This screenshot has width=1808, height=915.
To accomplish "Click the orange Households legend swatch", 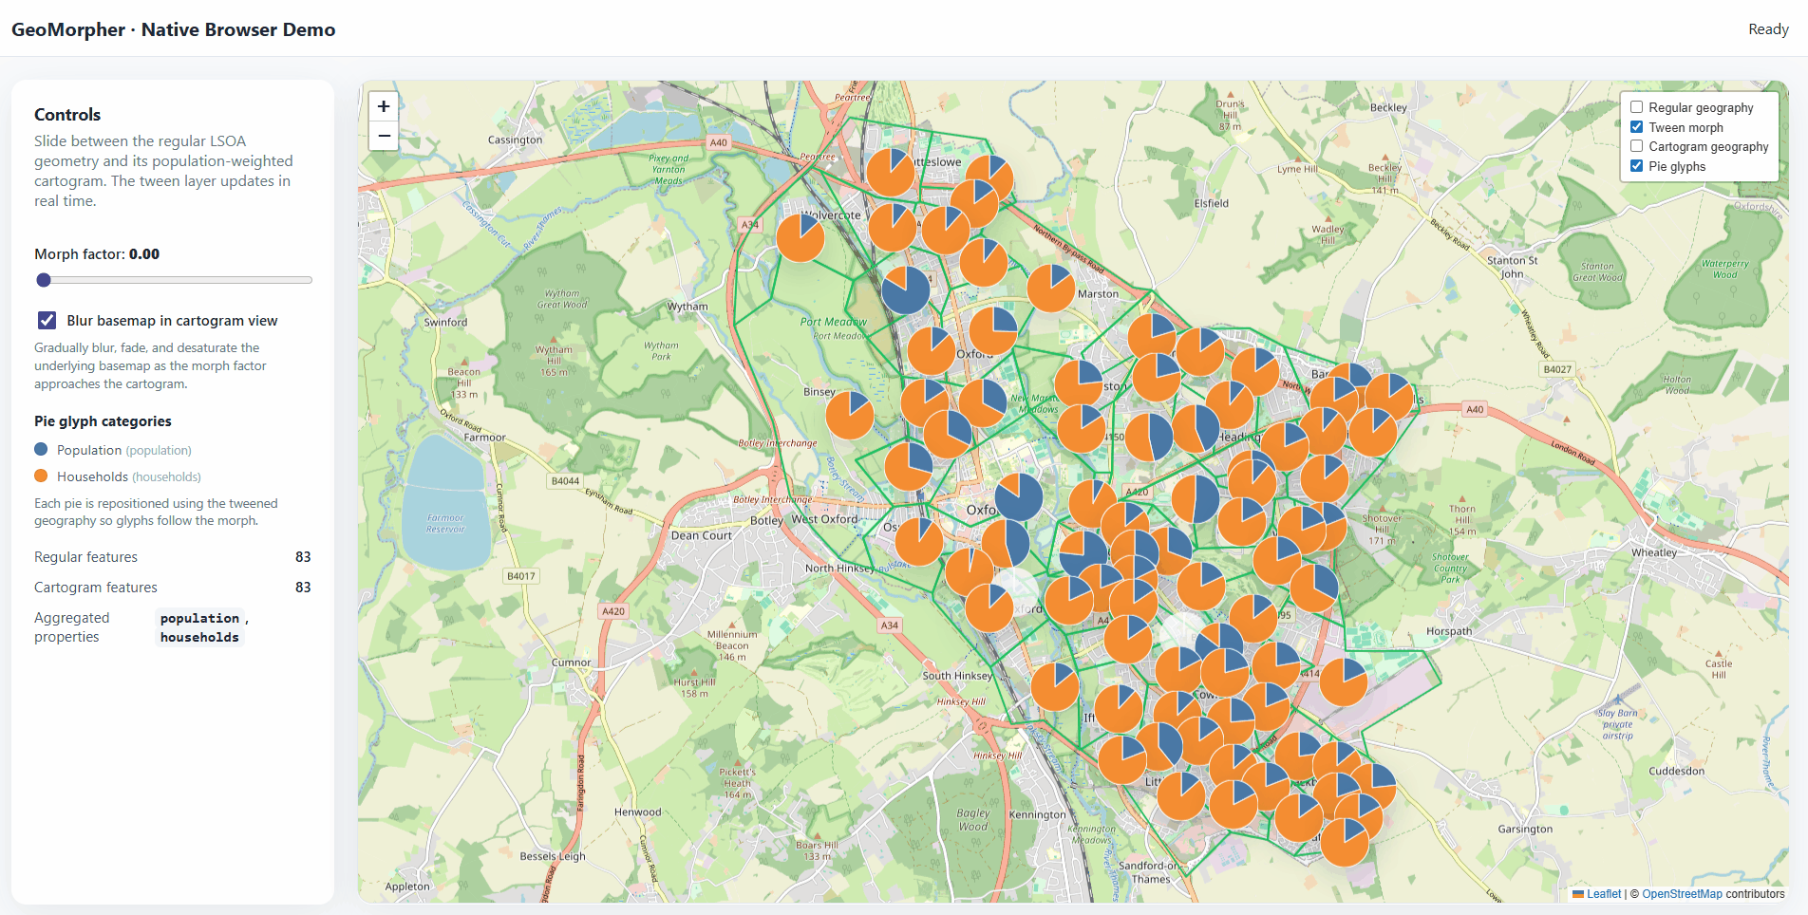I will [41, 476].
